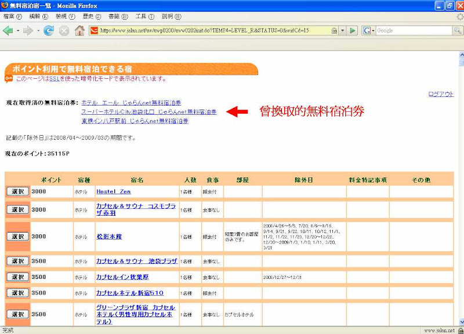Click the 食事 column header
This screenshot has height=334, width=464.
[212, 180]
